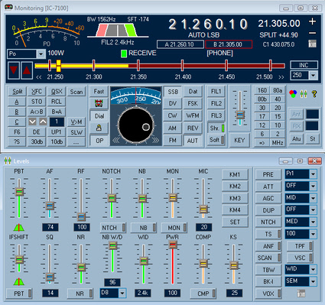Click the Split button
325x305 pixels.
pyautogui.click(x=17, y=92)
